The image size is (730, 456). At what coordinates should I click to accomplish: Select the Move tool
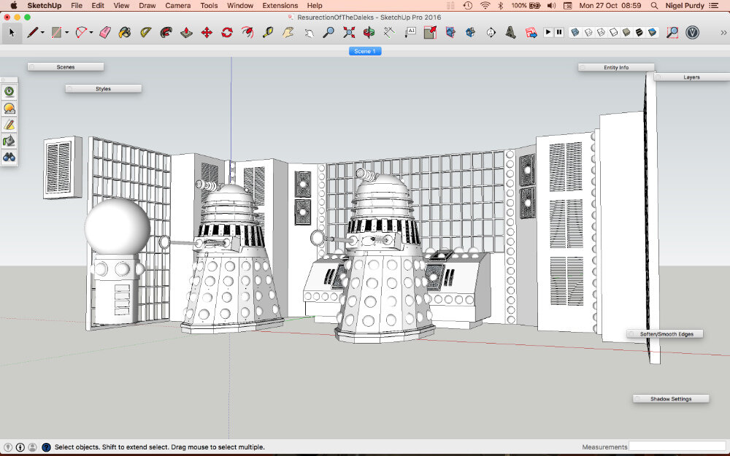208,32
